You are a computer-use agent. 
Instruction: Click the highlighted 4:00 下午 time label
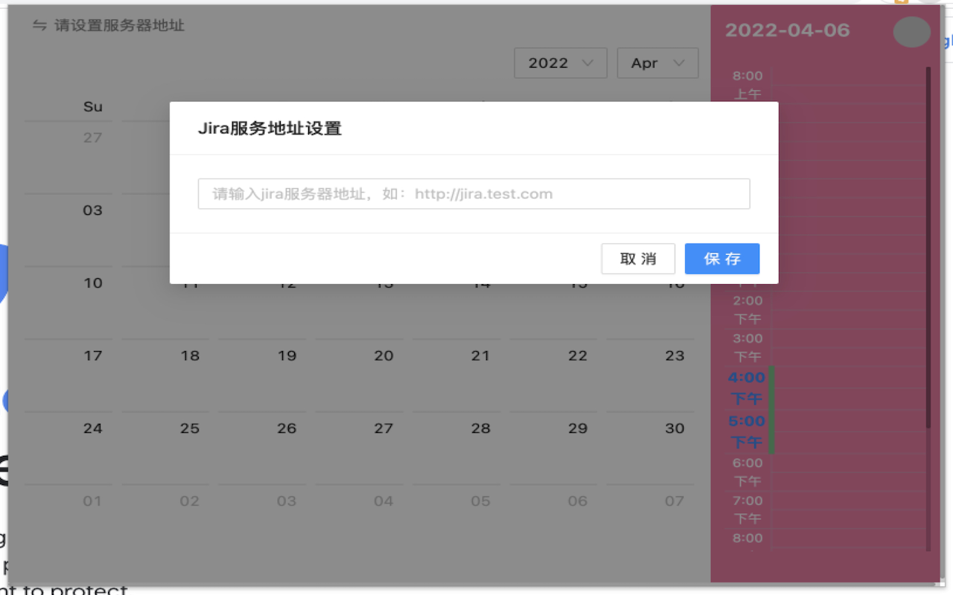[x=747, y=387]
